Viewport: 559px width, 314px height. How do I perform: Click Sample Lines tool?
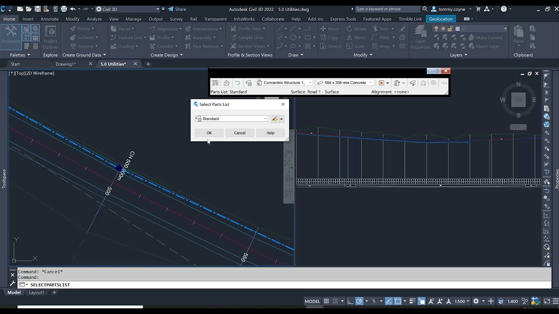tap(247, 38)
